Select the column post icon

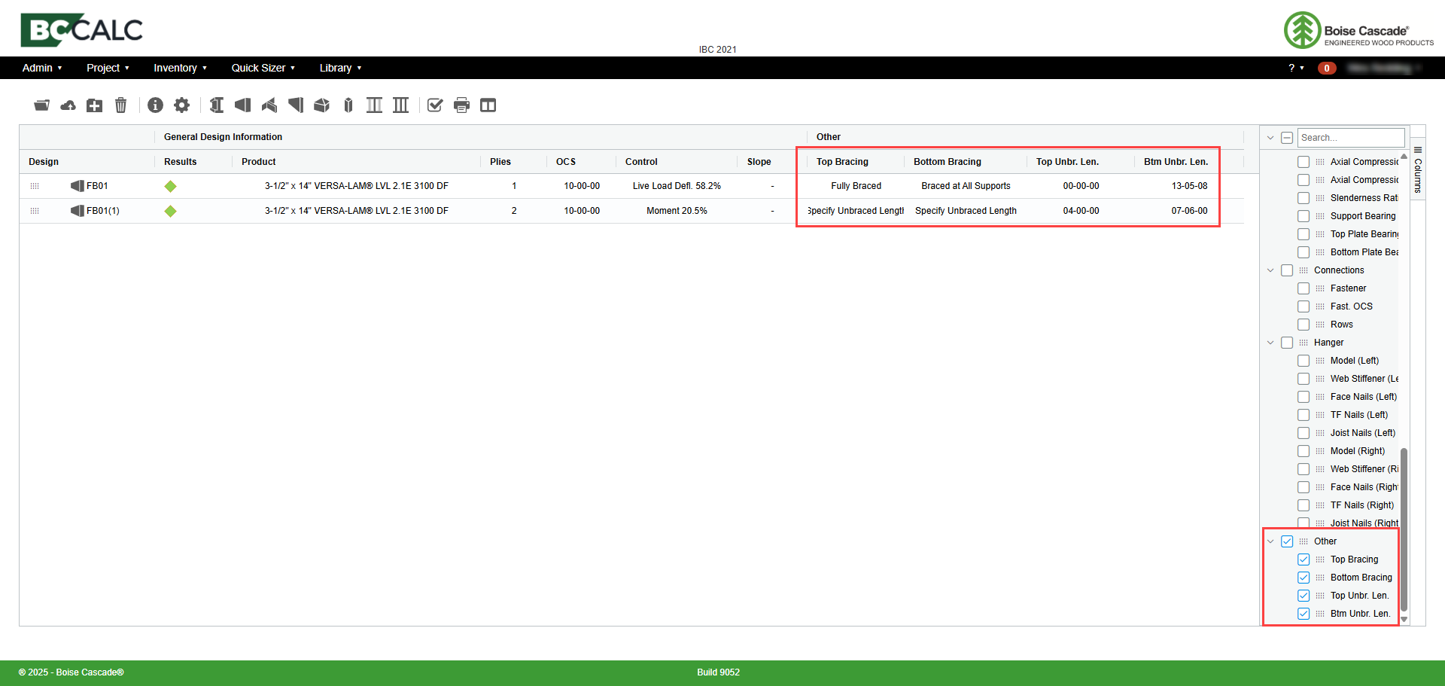click(348, 105)
